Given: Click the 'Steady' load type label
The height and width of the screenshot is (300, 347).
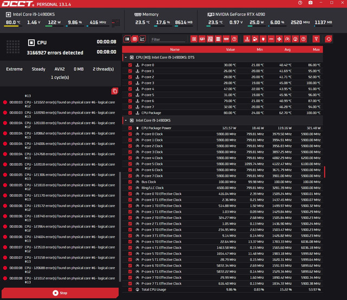Looking at the screenshot, I should (x=38, y=69).
